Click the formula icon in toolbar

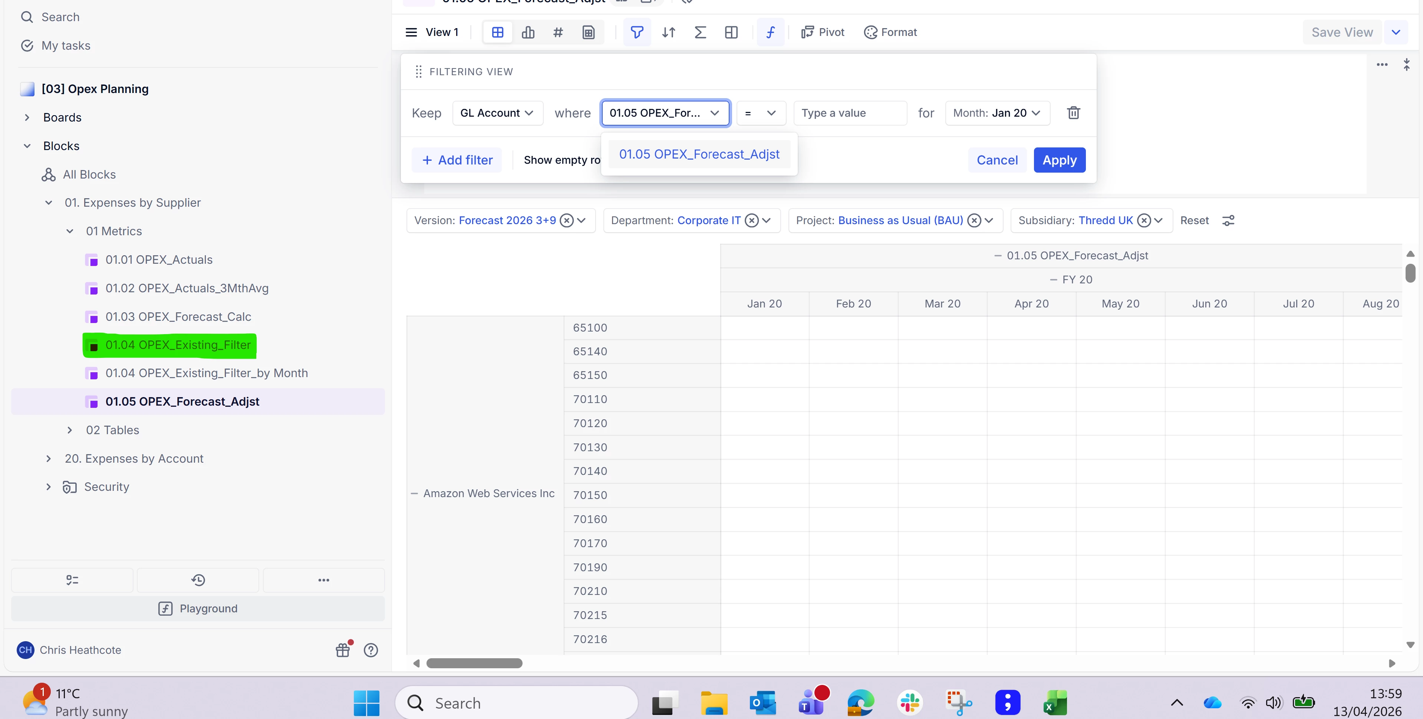click(x=770, y=33)
